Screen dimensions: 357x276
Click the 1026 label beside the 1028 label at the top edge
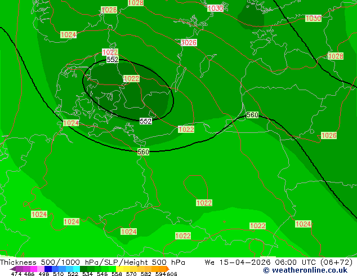tap(109, 10)
